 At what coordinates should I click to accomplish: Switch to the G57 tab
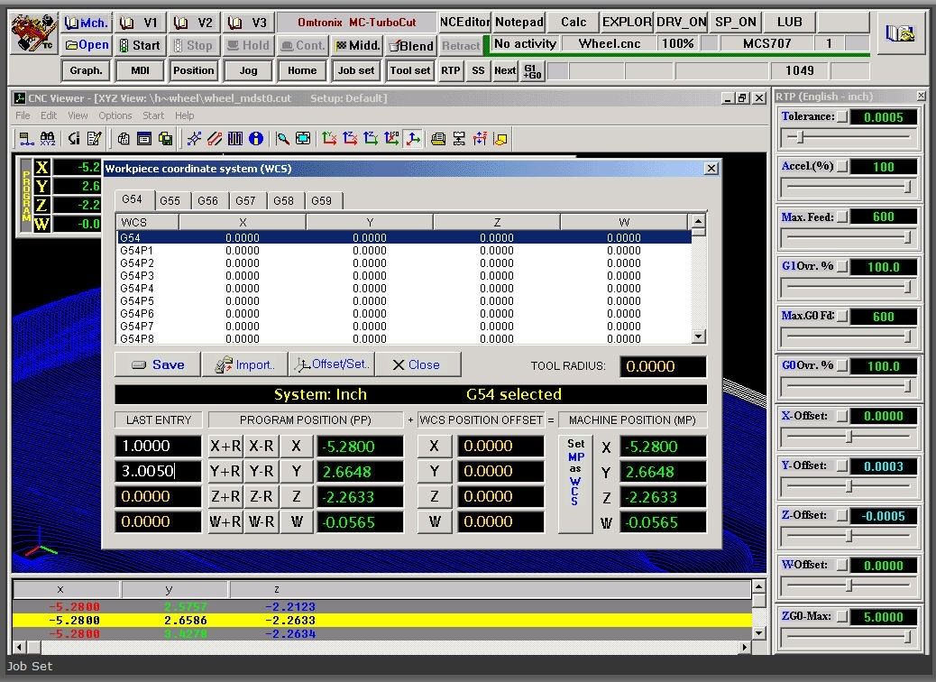(245, 200)
